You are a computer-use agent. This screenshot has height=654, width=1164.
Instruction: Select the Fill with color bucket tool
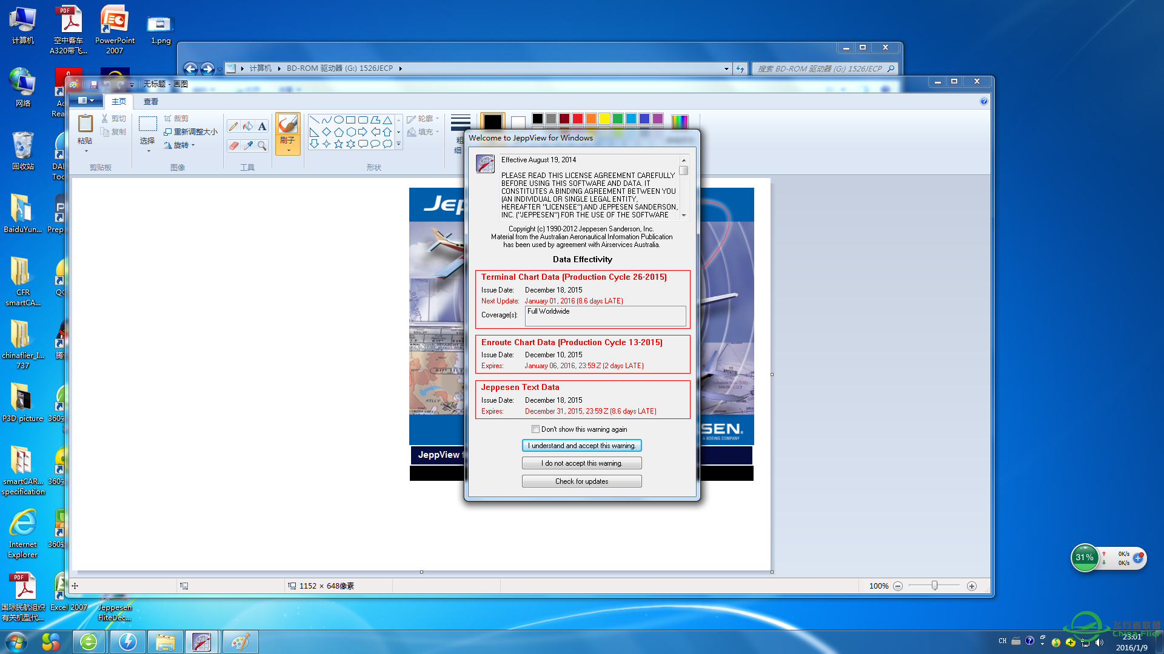click(x=248, y=127)
